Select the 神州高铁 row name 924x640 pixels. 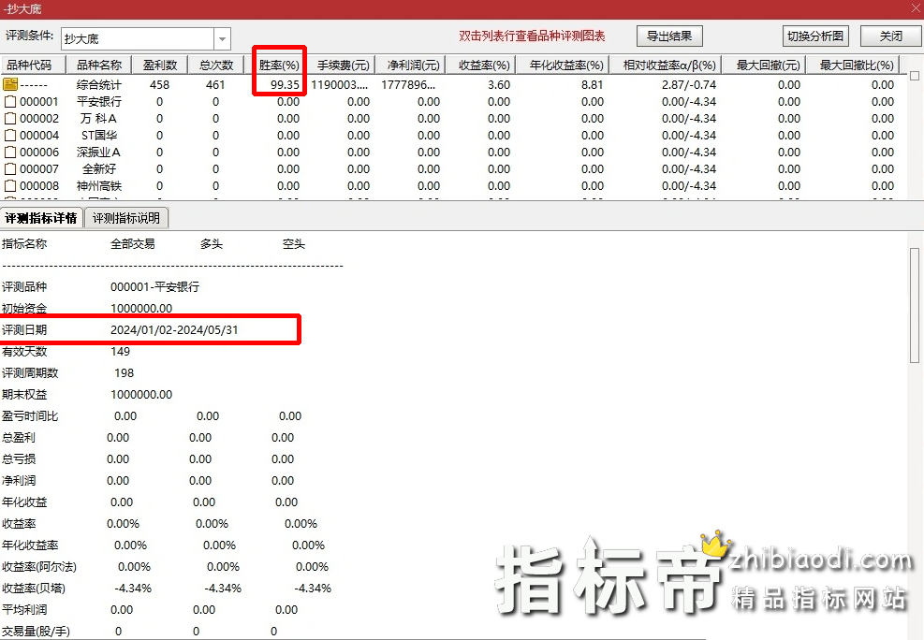pyautogui.click(x=99, y=185)
